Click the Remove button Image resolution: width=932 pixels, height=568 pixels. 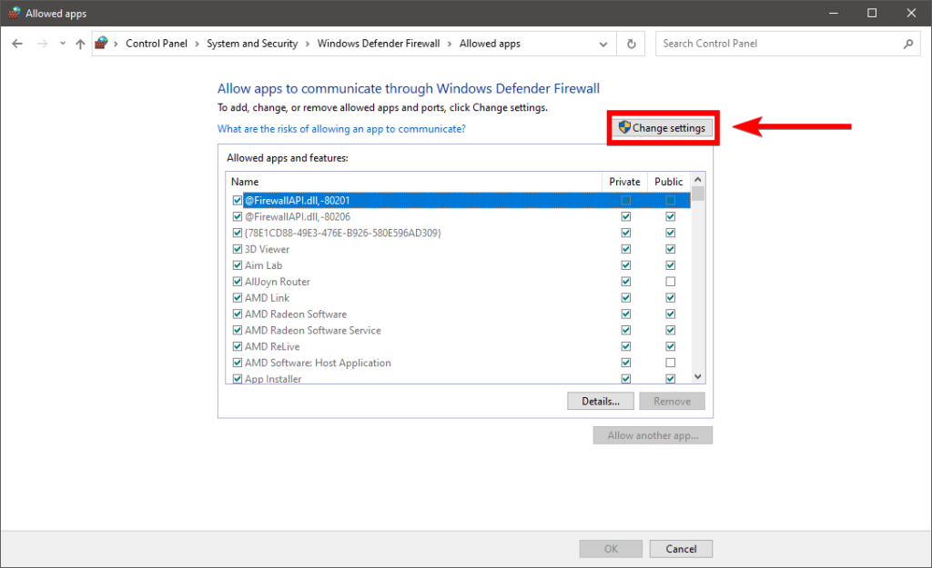[673, 401]
